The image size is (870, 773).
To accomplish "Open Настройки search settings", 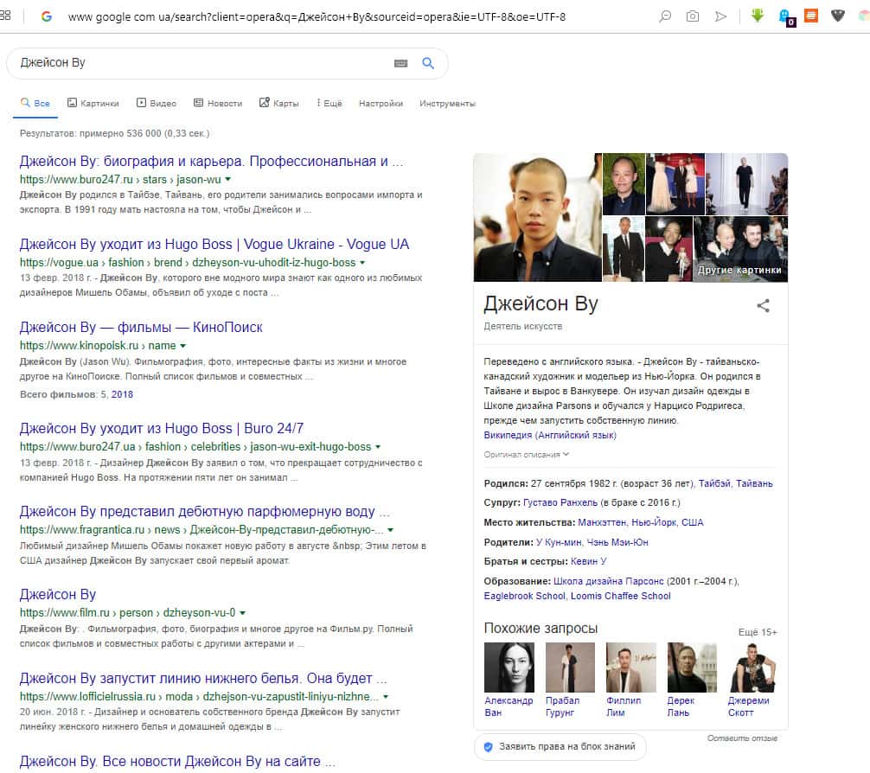I will pos(381,103).
